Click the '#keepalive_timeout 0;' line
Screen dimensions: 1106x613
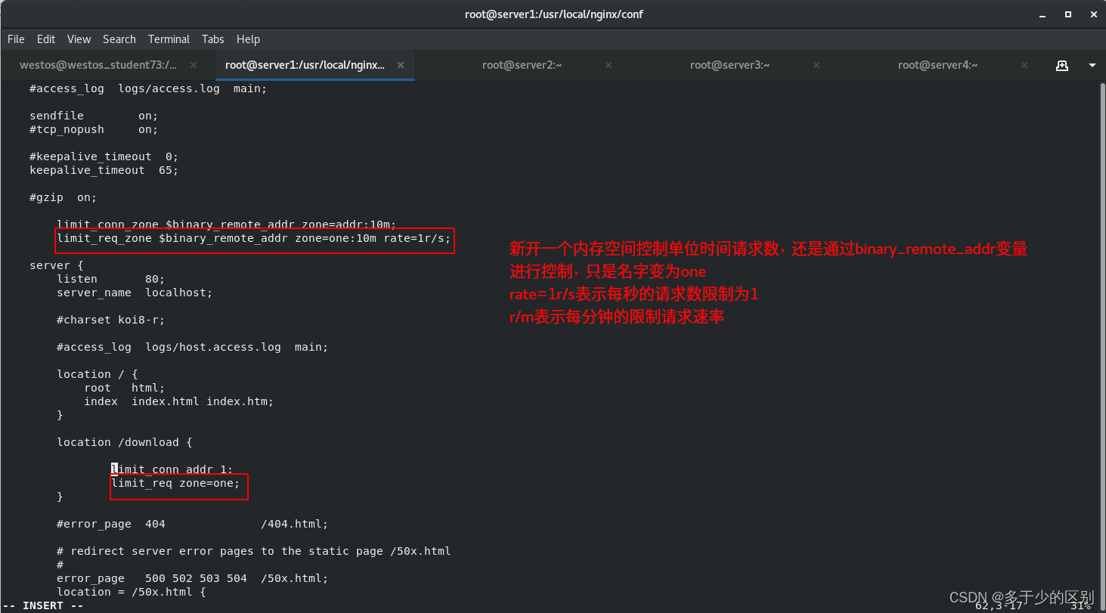pos(104,156)
